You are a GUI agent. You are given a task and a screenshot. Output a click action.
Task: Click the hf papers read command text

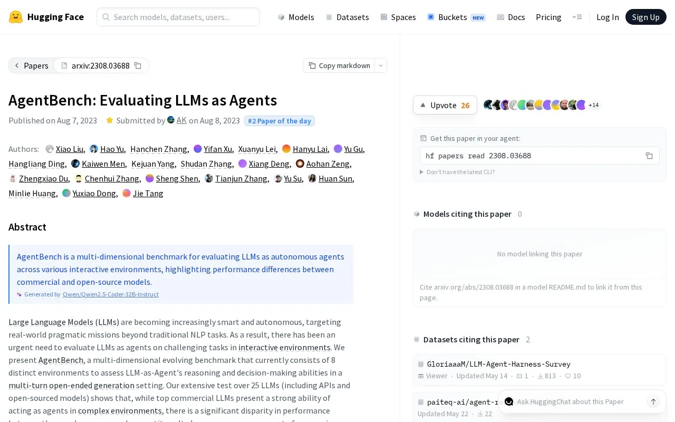pyautogui.click(x=478, y=156)
